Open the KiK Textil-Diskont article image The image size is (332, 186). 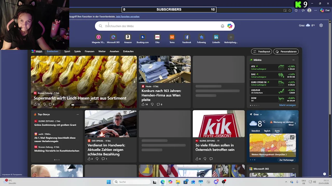[x=219, y=124]
